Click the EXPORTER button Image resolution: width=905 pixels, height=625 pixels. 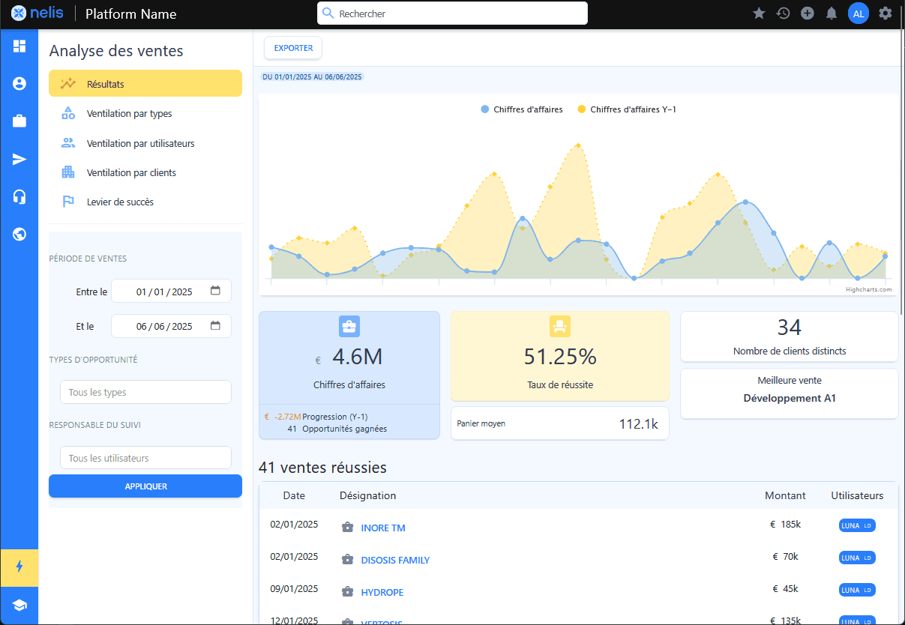(293, 48)
